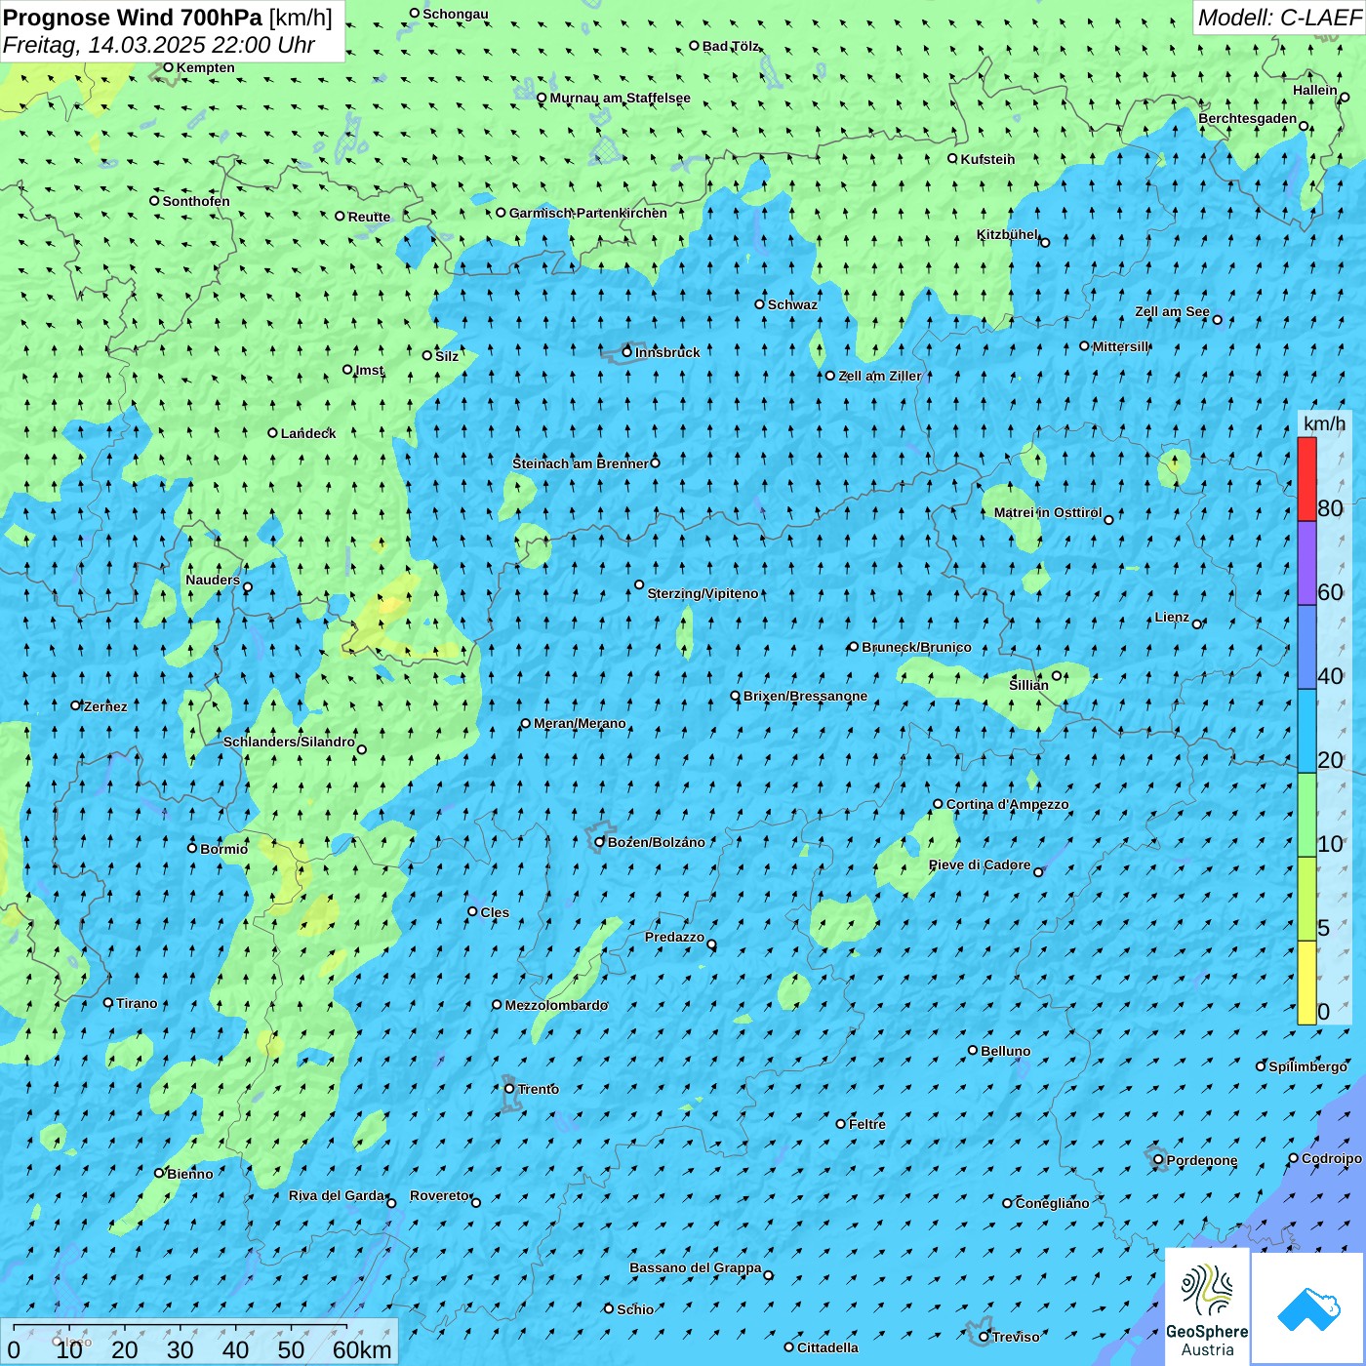
Task: Click the Modell: C-LAEF label
Action: [x=1279, y=18]
